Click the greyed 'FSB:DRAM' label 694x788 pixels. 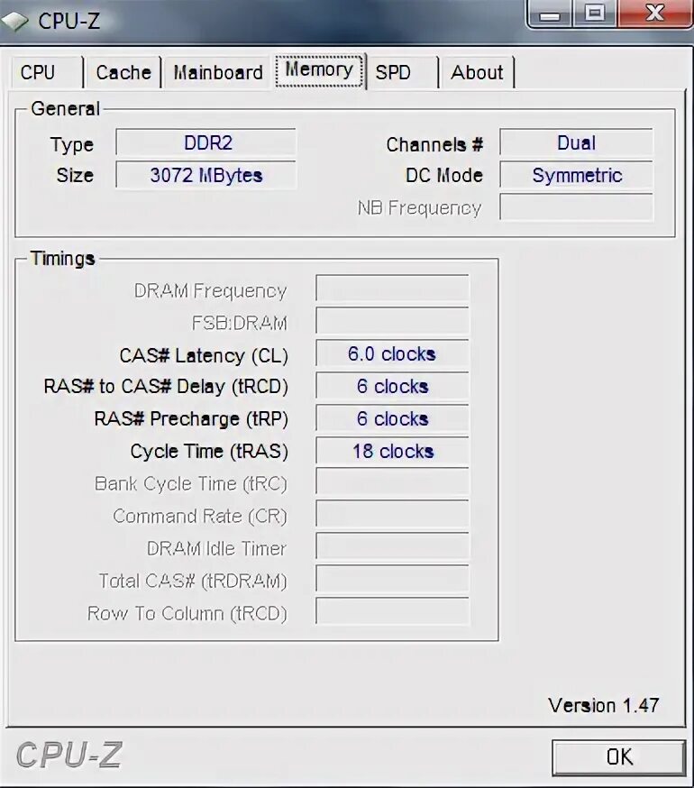[x=240, y=323]
